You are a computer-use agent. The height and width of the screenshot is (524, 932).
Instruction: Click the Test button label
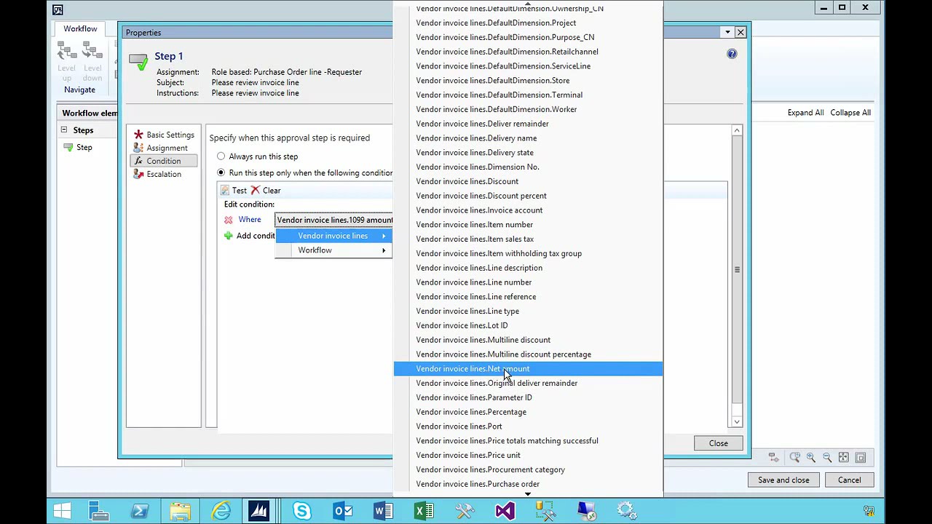click(240, 190)
